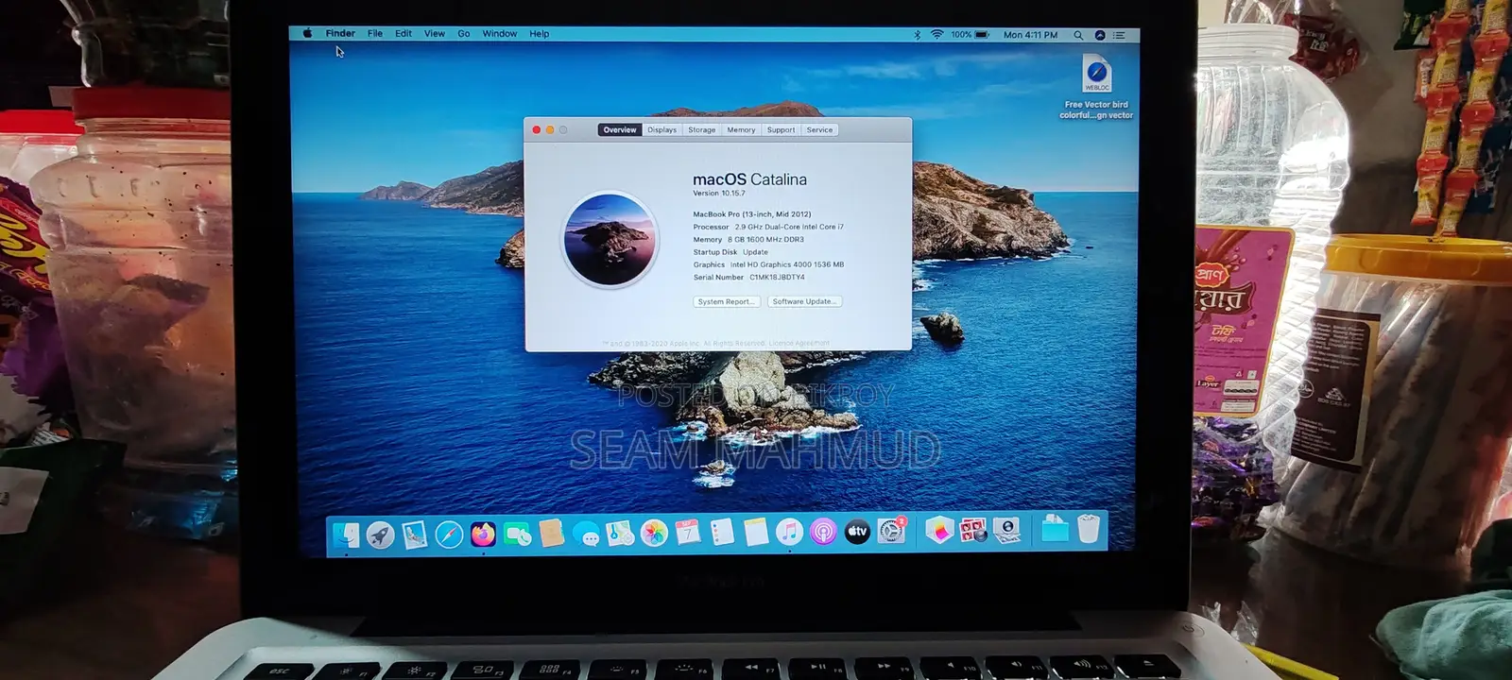This screenshot has width=1512, height=680.
Task: Select the Overview tab
Action: click(620, 129)
